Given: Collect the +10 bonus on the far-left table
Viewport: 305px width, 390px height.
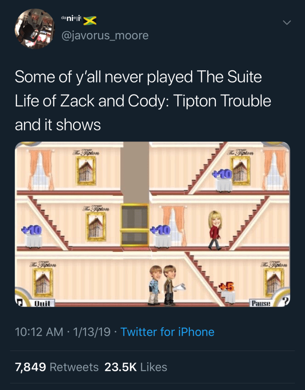Looking at the screenshot, I should [x=32, y=229].
